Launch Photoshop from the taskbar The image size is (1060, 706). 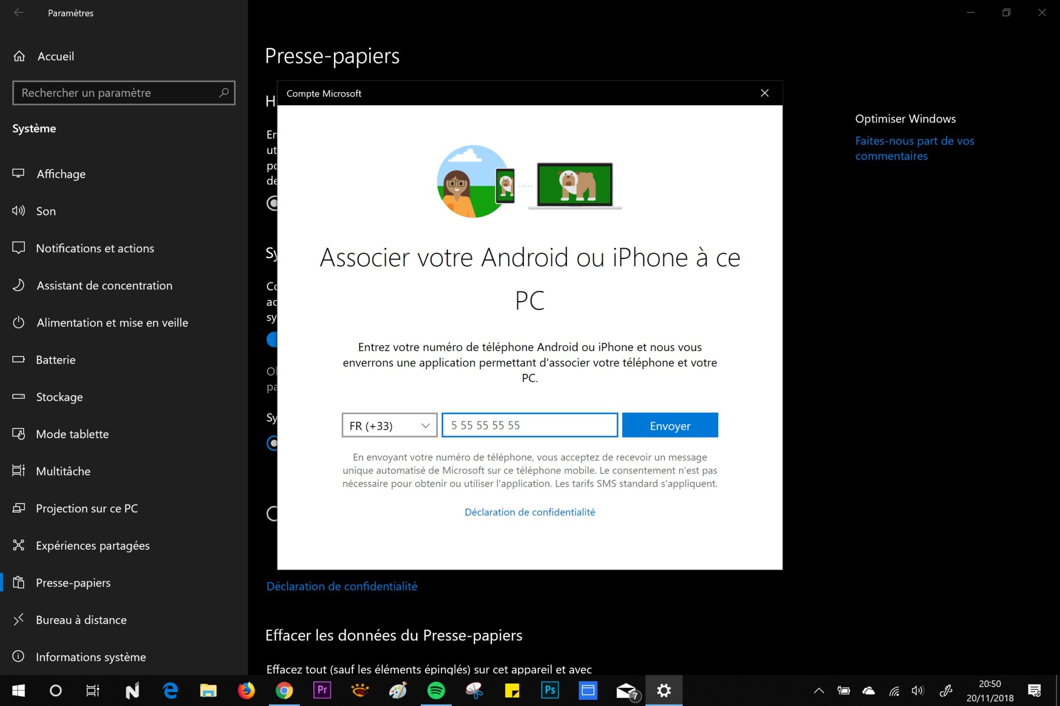pyautogui.click(x=550, y=690)
